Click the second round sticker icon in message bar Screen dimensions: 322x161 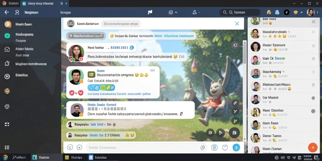click(80, 147)
